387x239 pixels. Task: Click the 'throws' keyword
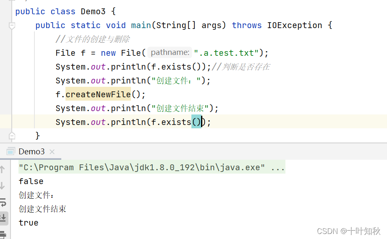pyautogui.click(x=246, y=26)
